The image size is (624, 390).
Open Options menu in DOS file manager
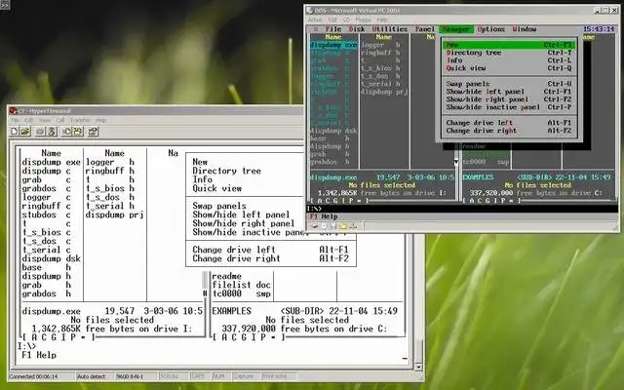pyautogui.click(x=491, y=29)
